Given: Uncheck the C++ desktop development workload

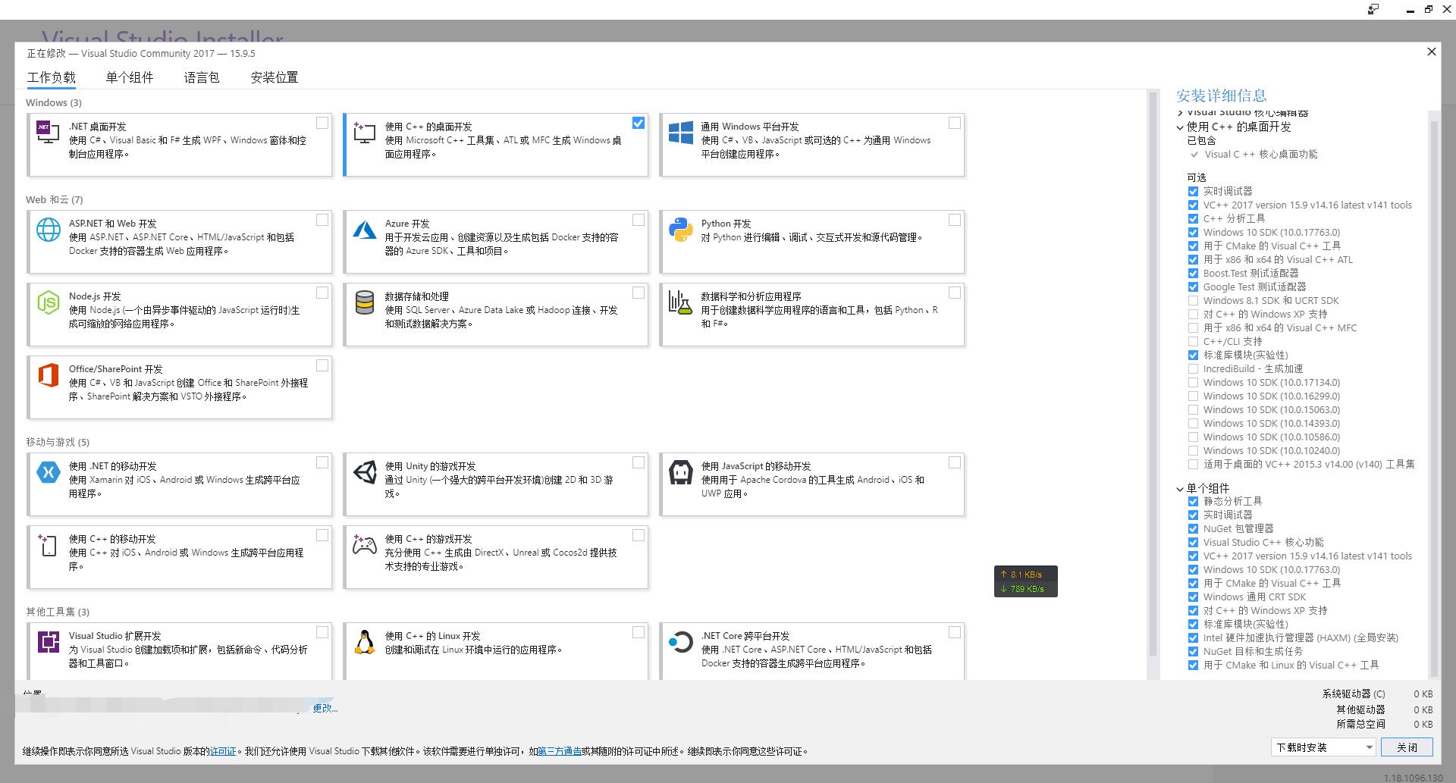Looking at the screenshot, I should (639, 123).
